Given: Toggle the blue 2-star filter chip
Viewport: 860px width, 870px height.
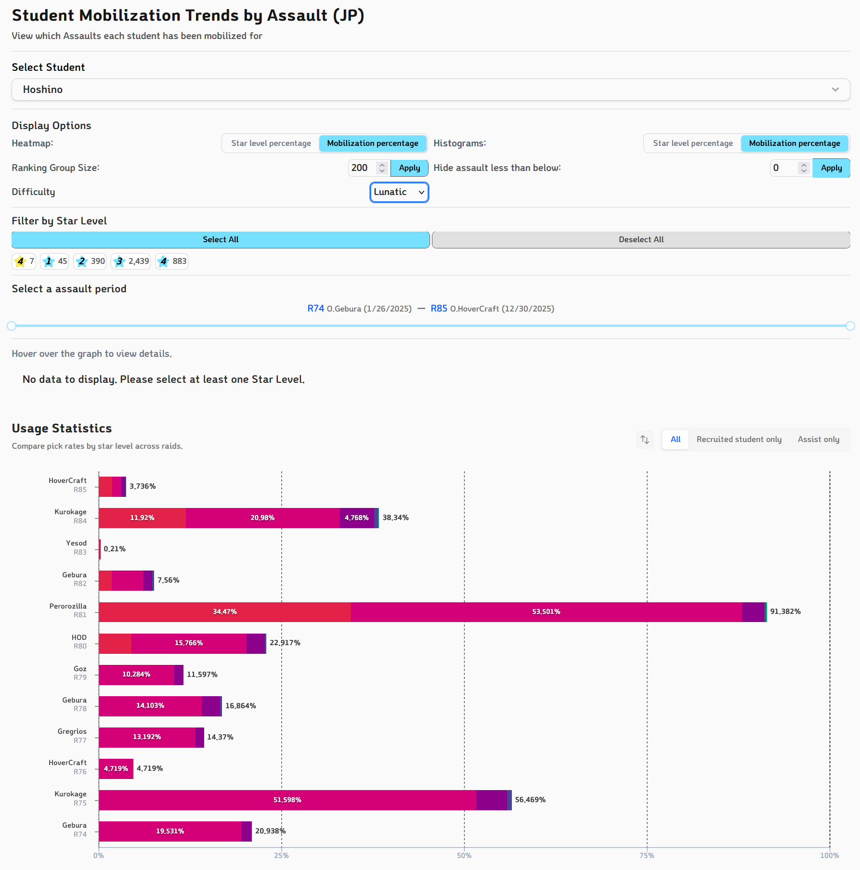Looking at the screenshot, I should 90,261.
